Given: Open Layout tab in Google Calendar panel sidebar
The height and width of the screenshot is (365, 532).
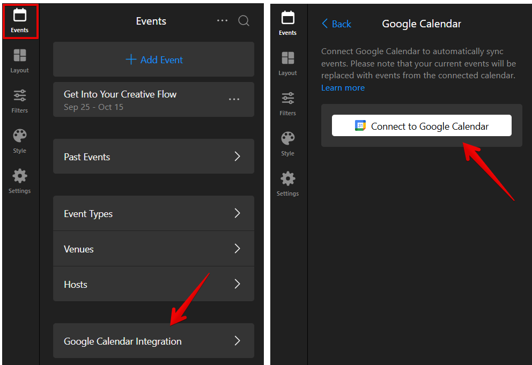Looking at the screenshot, I should tap(287, 64).
